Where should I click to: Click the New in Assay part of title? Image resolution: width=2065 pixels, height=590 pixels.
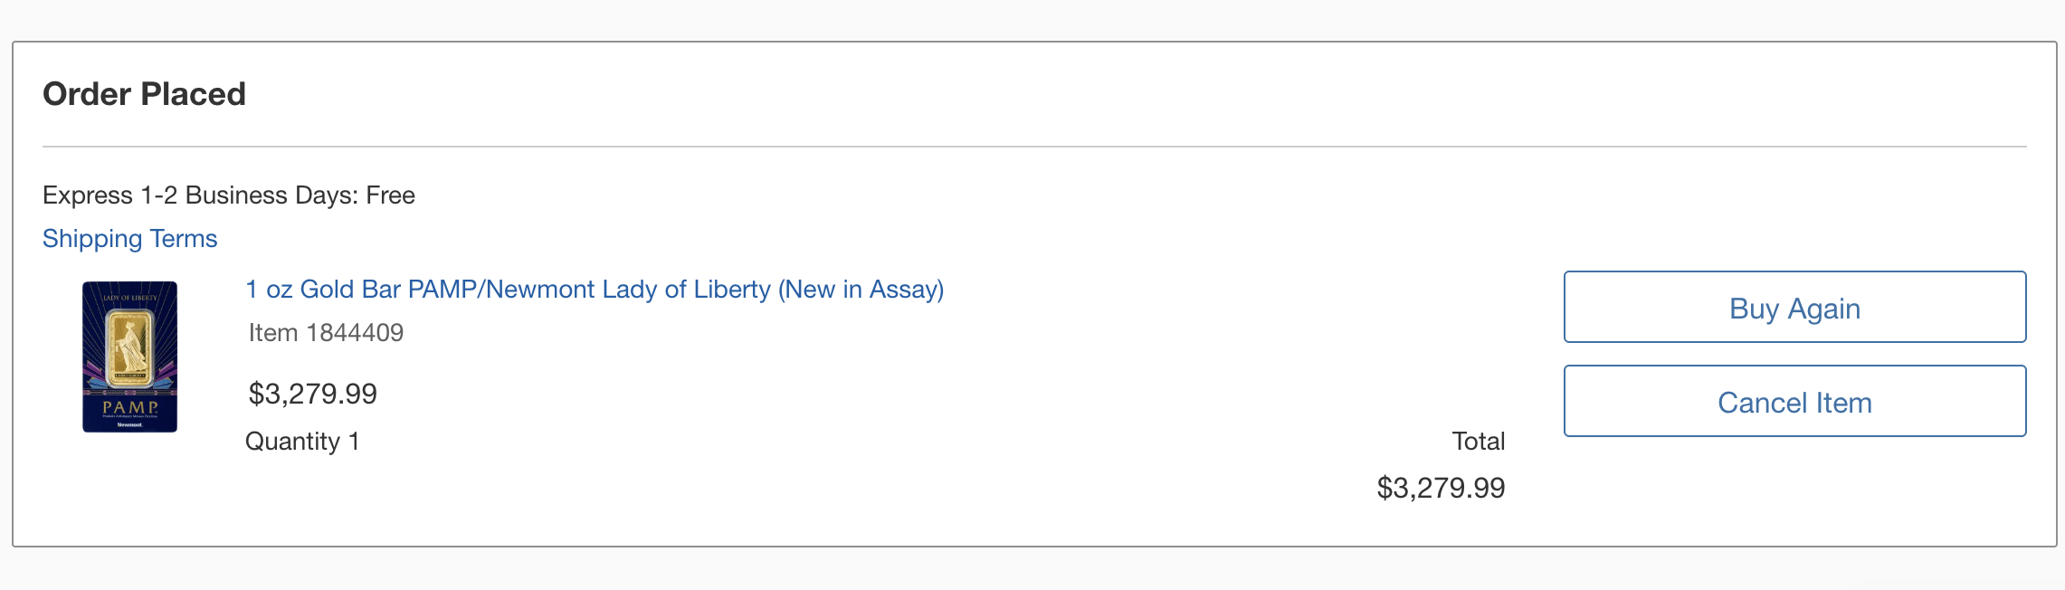pyautogui.click(x=861, y=290)
